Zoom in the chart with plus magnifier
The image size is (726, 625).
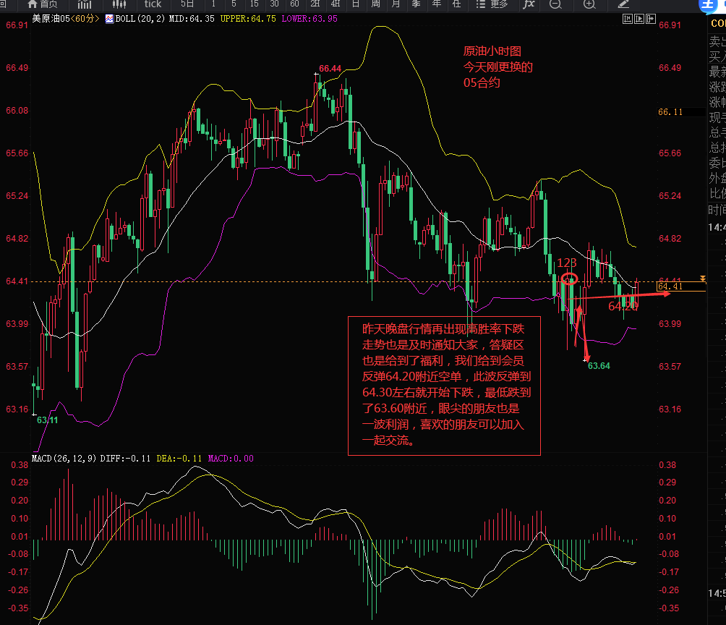[x=589, y=4]
